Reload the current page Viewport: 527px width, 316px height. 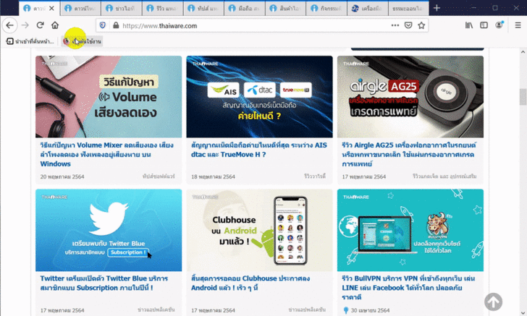tap(40, 25)
